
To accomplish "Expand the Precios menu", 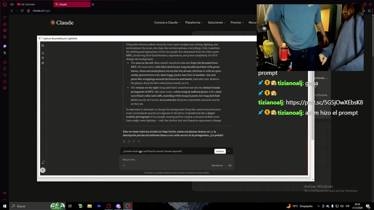I will coord(237,22).
